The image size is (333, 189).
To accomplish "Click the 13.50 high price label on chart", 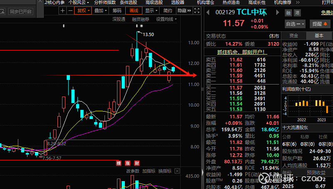I will pos(148,35).
